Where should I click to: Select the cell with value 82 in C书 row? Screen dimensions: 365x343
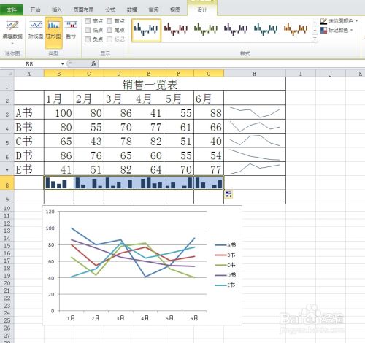[x=149, y=141]
